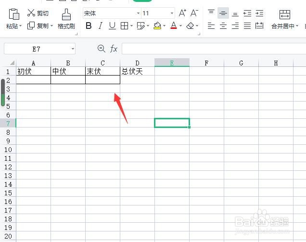Click the 格式刷 text label

coord(66,26)
